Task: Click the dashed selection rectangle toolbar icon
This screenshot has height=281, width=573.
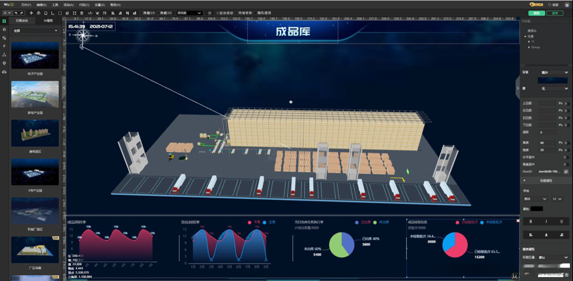Action: [x=60, y=13]
